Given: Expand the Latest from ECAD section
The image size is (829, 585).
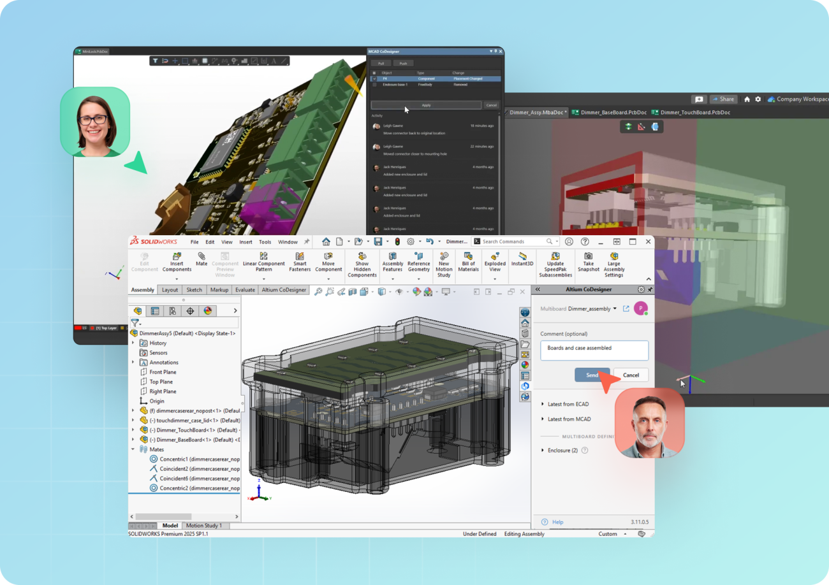Looking at the screenshot, I should coord(565,404).
